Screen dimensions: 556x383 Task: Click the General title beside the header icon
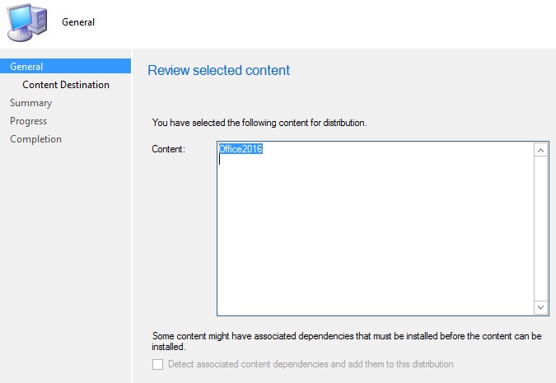(78, 22)
